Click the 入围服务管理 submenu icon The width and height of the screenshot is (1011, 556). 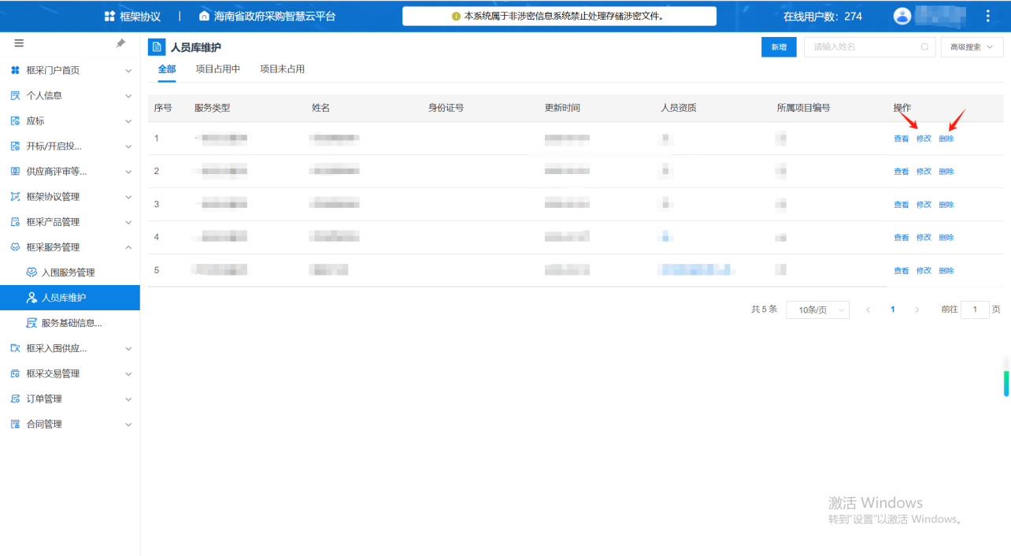coord(31,272)
